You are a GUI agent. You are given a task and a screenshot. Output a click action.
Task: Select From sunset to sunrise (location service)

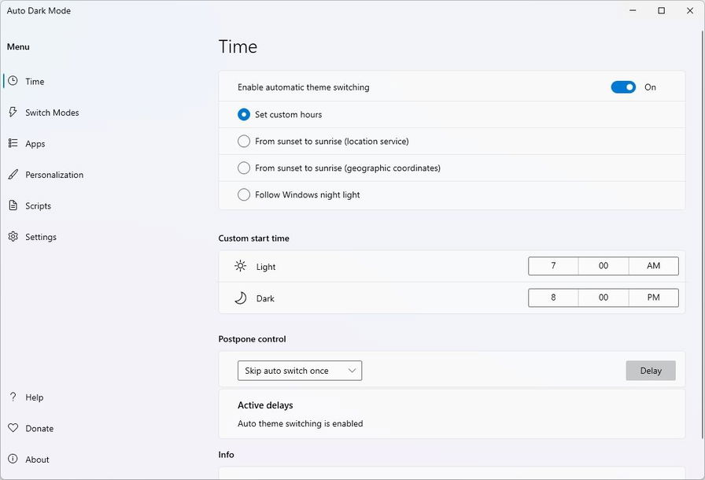244,142
